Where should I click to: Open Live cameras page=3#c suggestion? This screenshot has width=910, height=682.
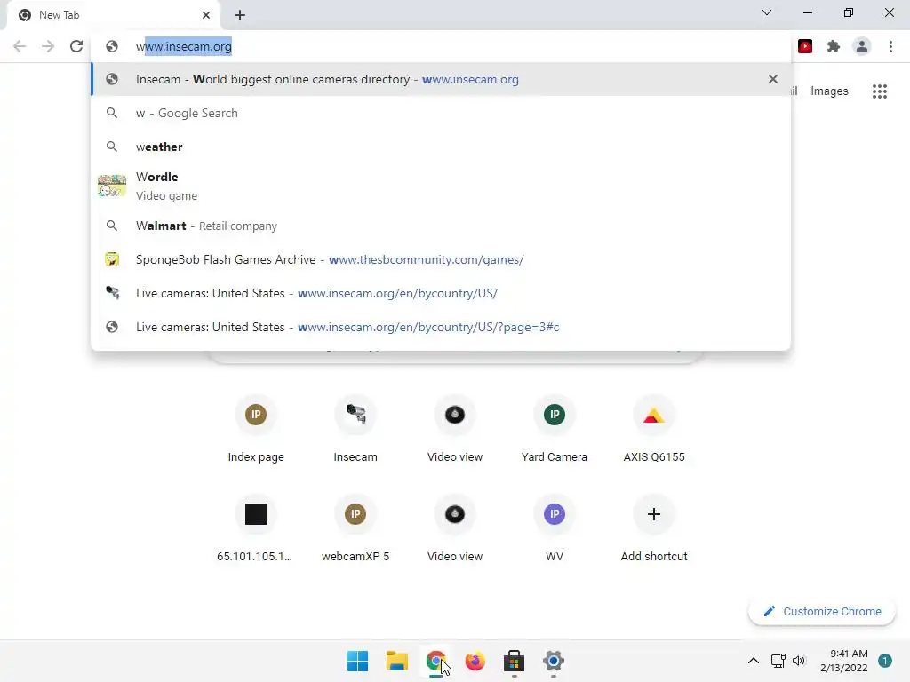441,327
